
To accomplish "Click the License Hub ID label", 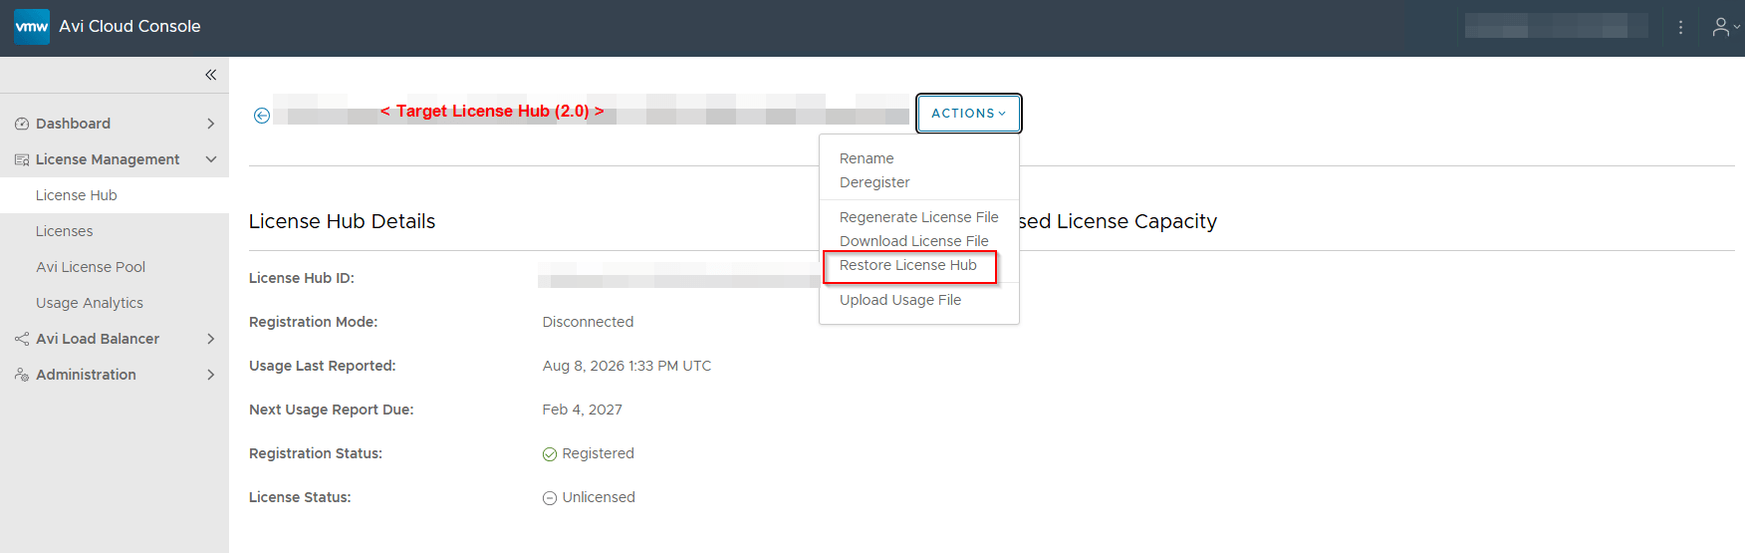I will point(302,278).
